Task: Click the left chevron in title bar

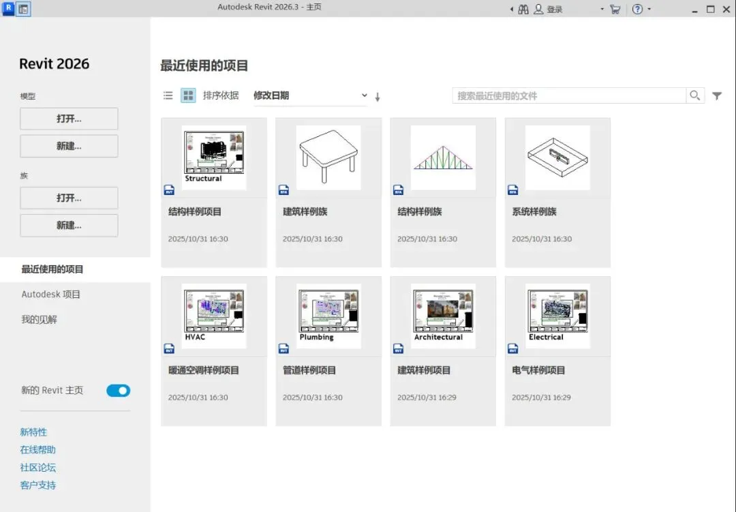Action: [x=512, y=10]
